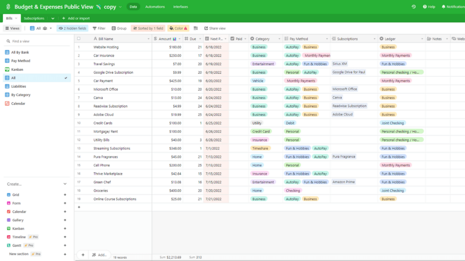
Task: Switch to the Subscriptions table tab
Action: (x=34, y=18)
